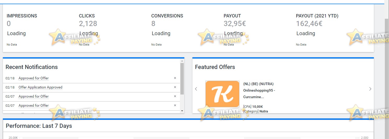
Task: Click the notifications list scroll-down arrow
Action: tap(182, 111)
